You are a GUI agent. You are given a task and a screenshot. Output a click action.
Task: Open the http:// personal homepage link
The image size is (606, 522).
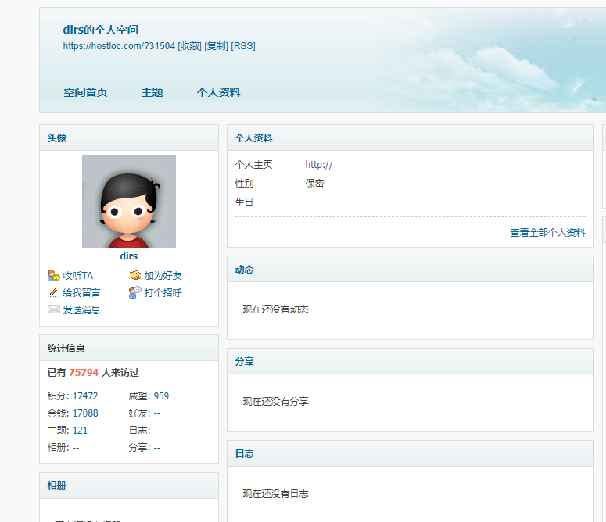pyautogui.click(x=319, y=164)
